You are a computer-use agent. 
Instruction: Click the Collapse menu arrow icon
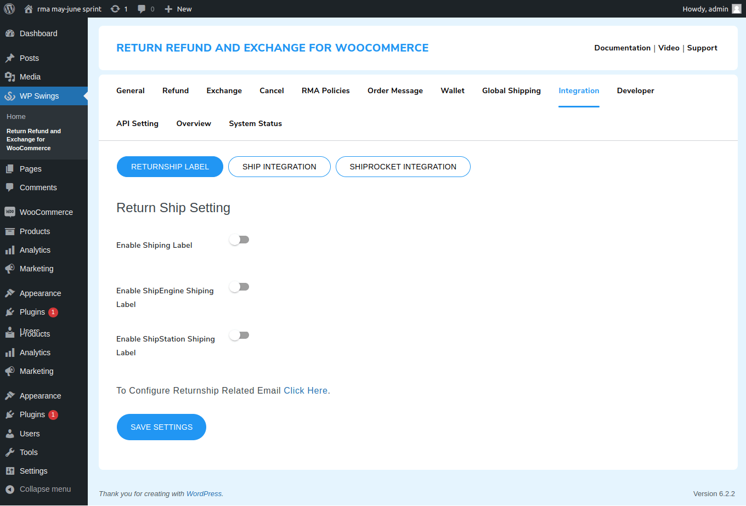point(10,490)
